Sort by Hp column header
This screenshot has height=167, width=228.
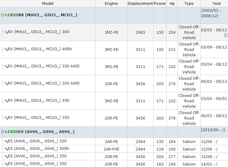point(172,4)
